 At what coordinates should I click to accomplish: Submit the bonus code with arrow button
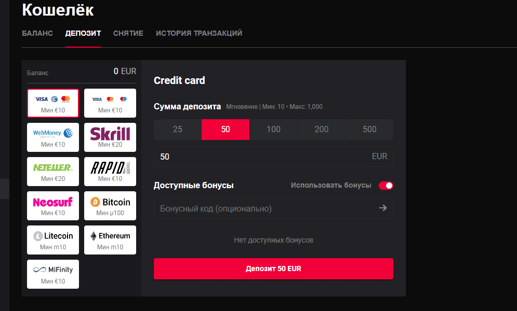383,208
